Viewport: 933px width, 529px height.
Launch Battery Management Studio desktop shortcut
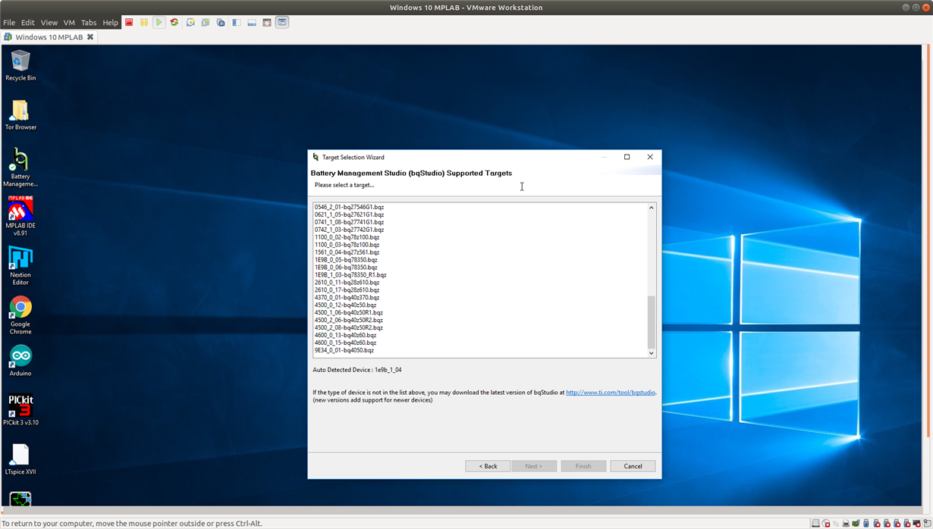tap(20, 167)
